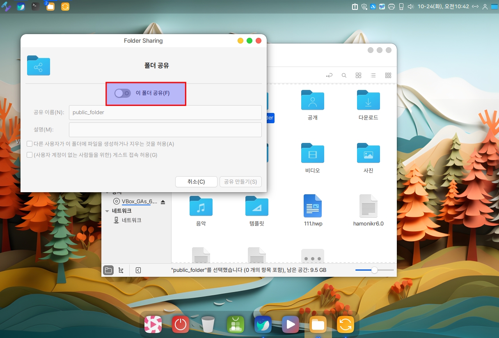Eject the VBox_GAs disc

pyautogui.click(x=163, y=202)
